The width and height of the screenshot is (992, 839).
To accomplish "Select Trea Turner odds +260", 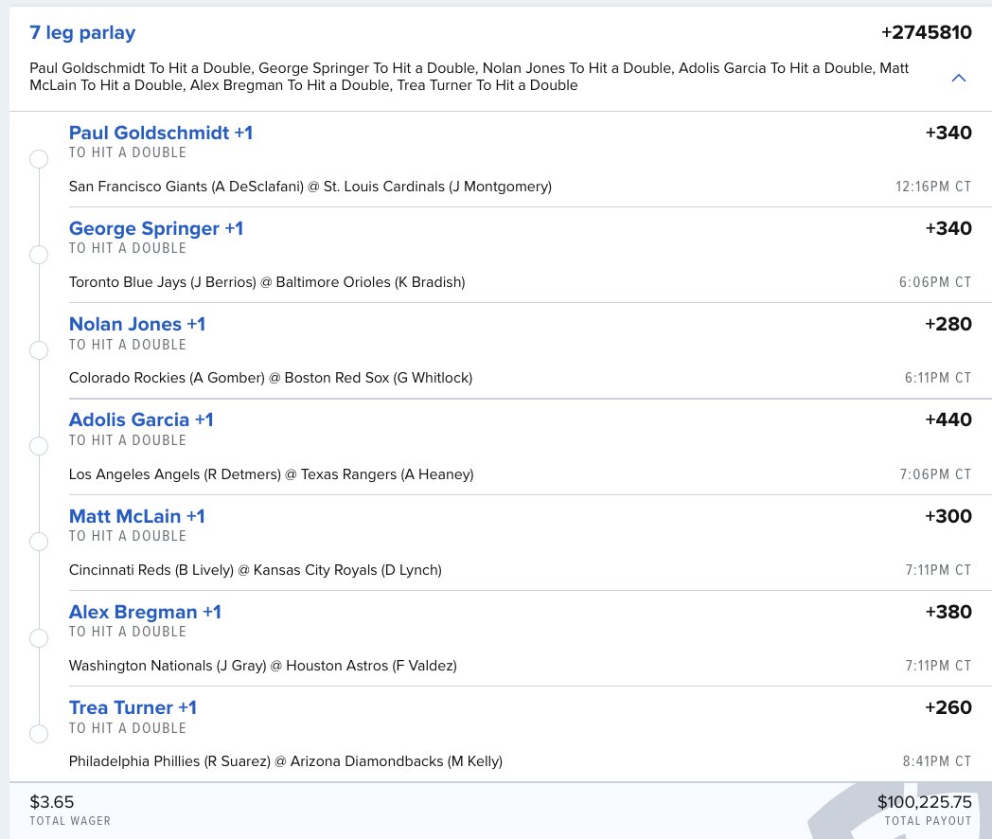I will pyautogui.click(x=948, y=707).
